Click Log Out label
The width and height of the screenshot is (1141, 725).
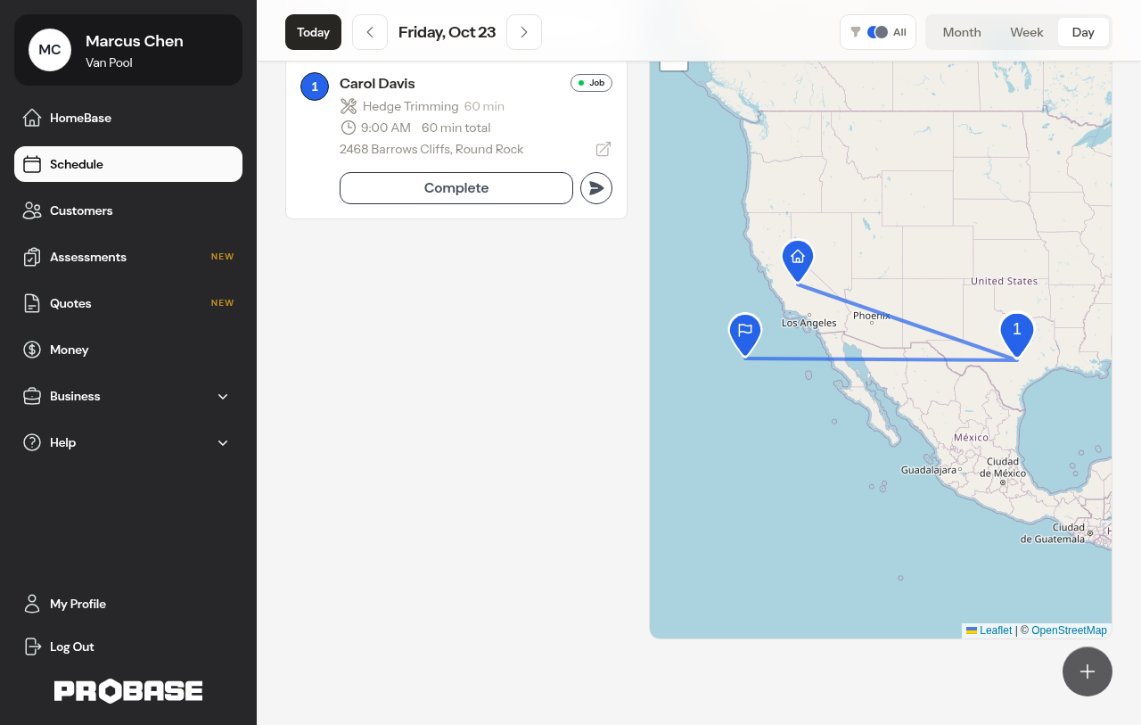pyautogui.click(x=72, y=647)
